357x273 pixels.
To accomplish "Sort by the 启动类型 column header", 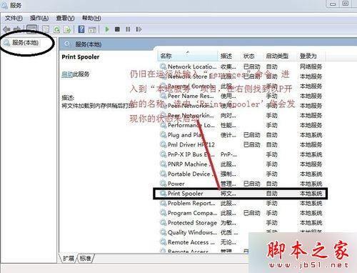I will click(x=280, y=56).
